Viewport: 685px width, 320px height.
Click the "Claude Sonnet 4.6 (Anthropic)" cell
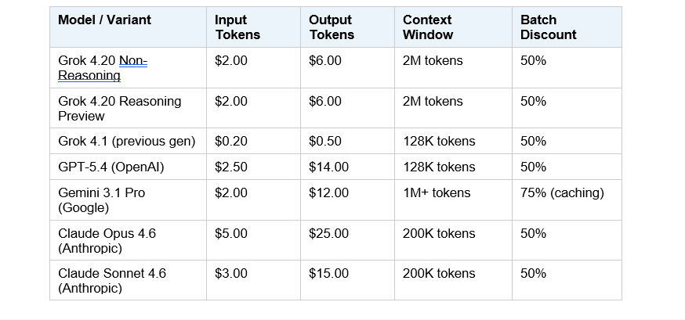pos(112,281)
